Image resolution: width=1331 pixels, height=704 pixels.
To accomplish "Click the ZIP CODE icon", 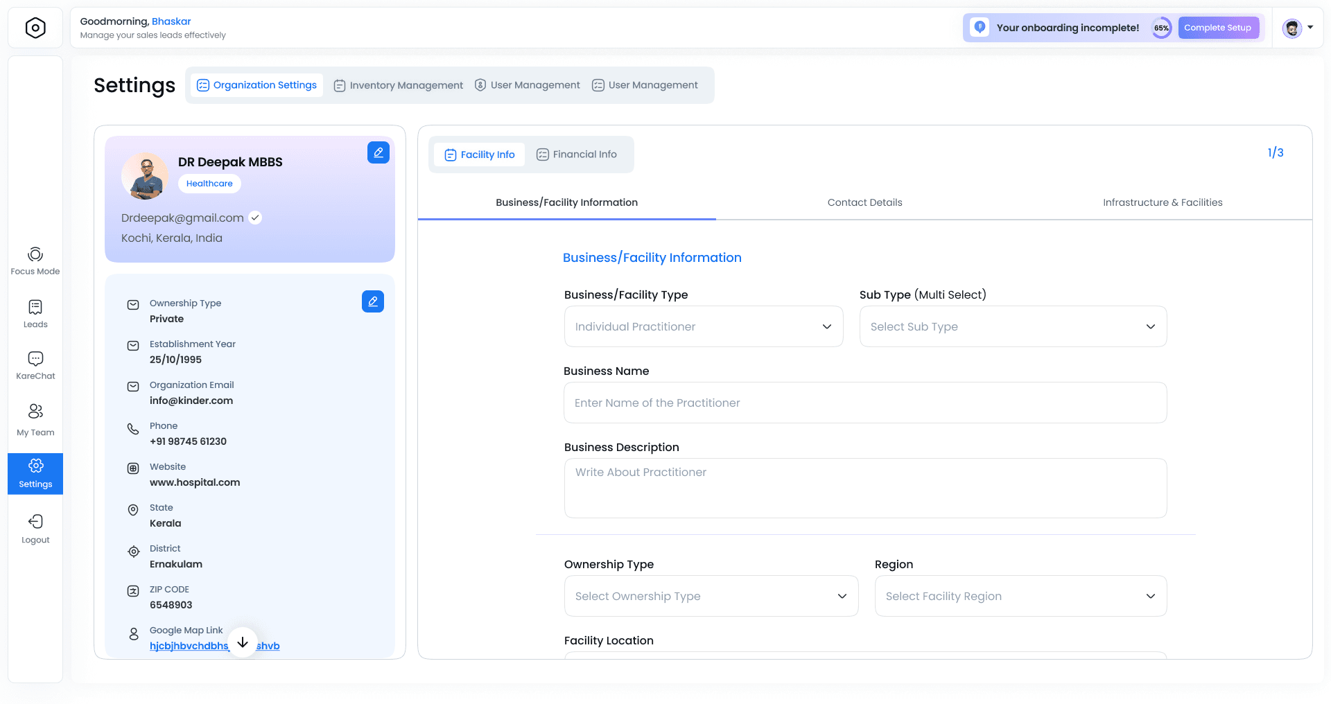I will pos(133,591).
